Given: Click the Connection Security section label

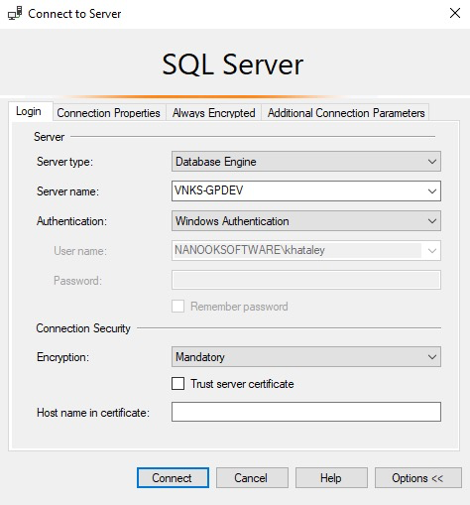Looking at the screenshot, I should [83, 328].
